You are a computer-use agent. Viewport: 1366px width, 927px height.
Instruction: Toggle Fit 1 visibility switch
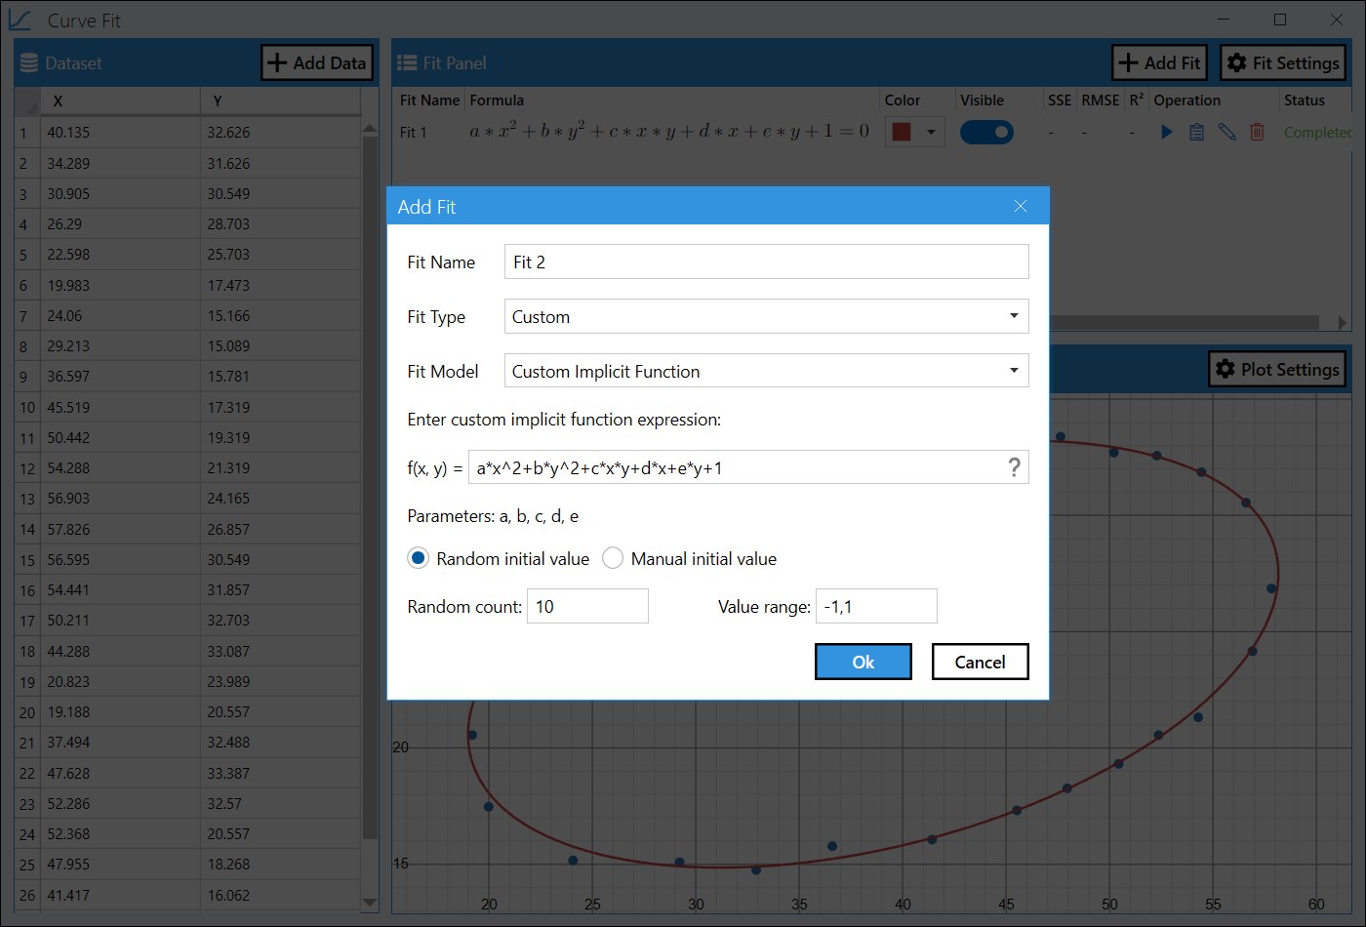(x=986, y=132)
